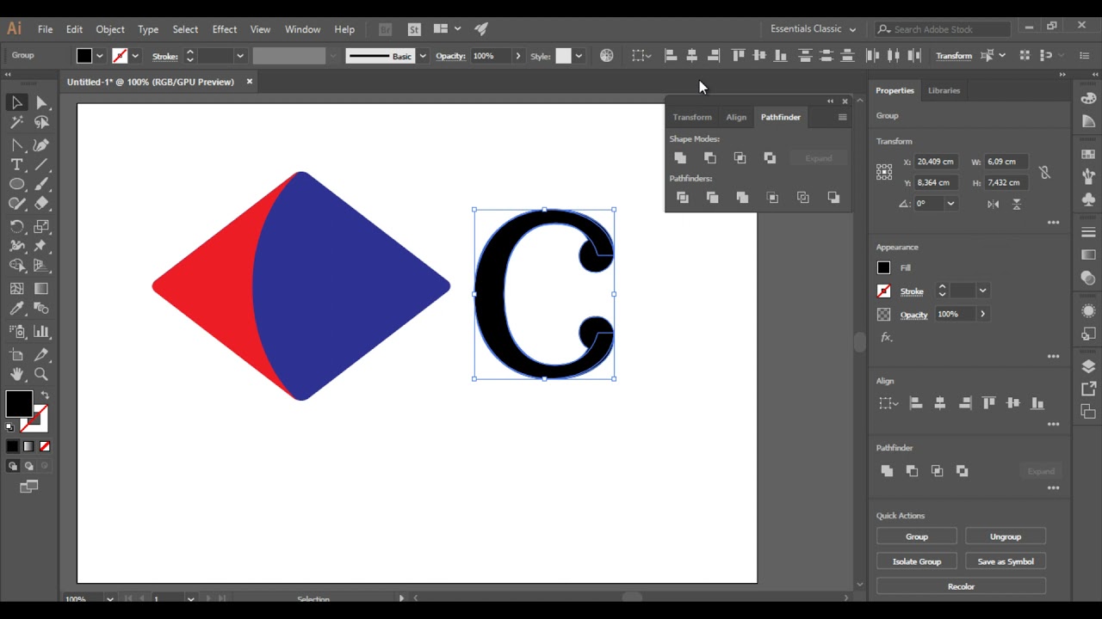Switch to the Libraries tab
This screenshot has width=1102, height=619.
944,90
